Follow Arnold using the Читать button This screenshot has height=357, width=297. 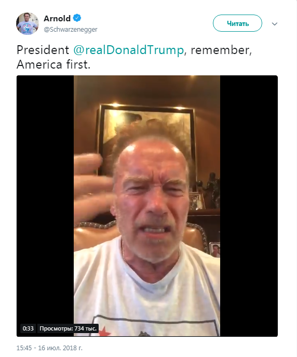tap(237, 23)
